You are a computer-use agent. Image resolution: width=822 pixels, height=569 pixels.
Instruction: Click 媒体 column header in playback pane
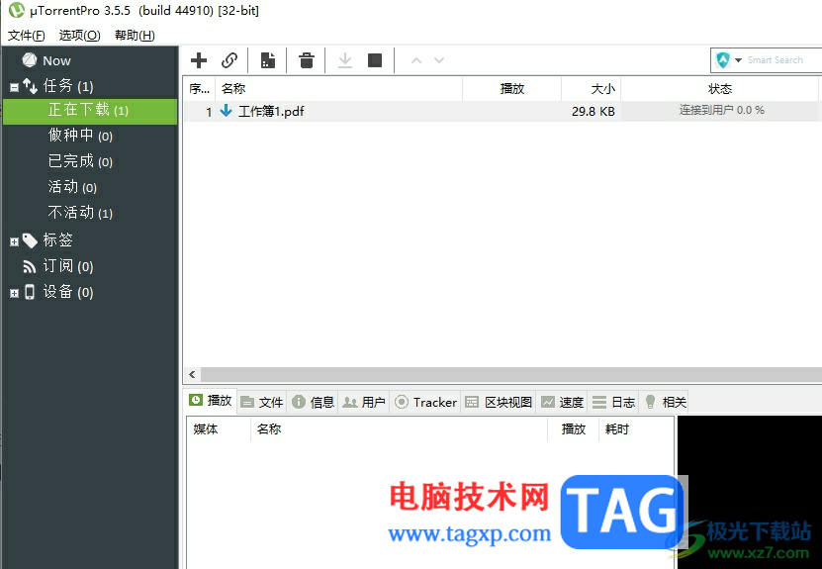tap(219, 429)
